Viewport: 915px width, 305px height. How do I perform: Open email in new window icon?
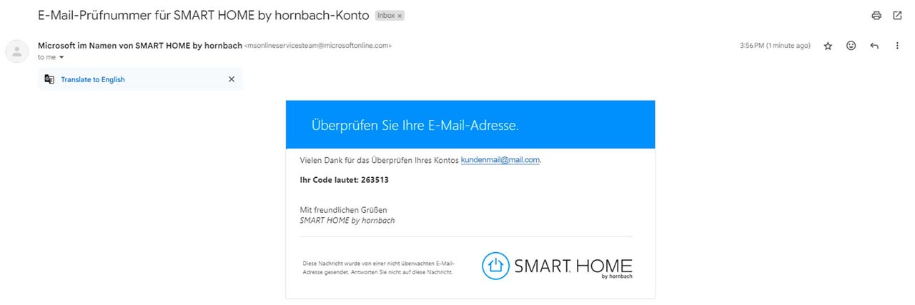(x=897, y=15)
